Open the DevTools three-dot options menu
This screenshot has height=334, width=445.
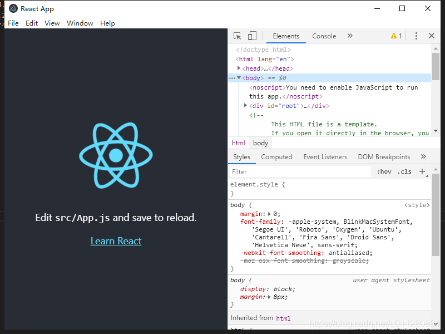pyautogui.click(x=416, y=36)
